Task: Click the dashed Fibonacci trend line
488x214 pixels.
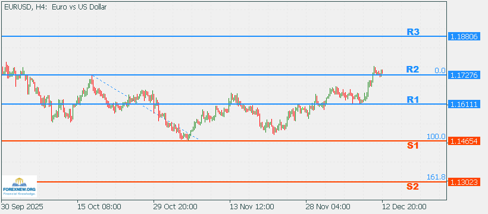Action: pos(145,108)
